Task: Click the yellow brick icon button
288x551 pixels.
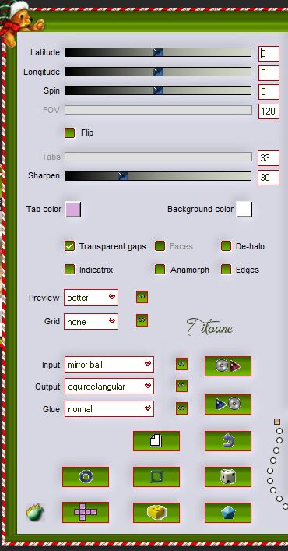Action: click(156, 513)
